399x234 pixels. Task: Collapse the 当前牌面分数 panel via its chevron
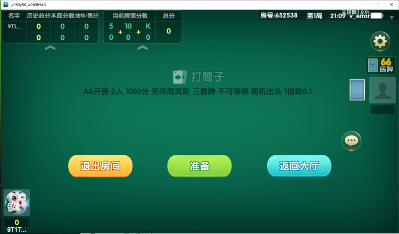pos(143,48)
